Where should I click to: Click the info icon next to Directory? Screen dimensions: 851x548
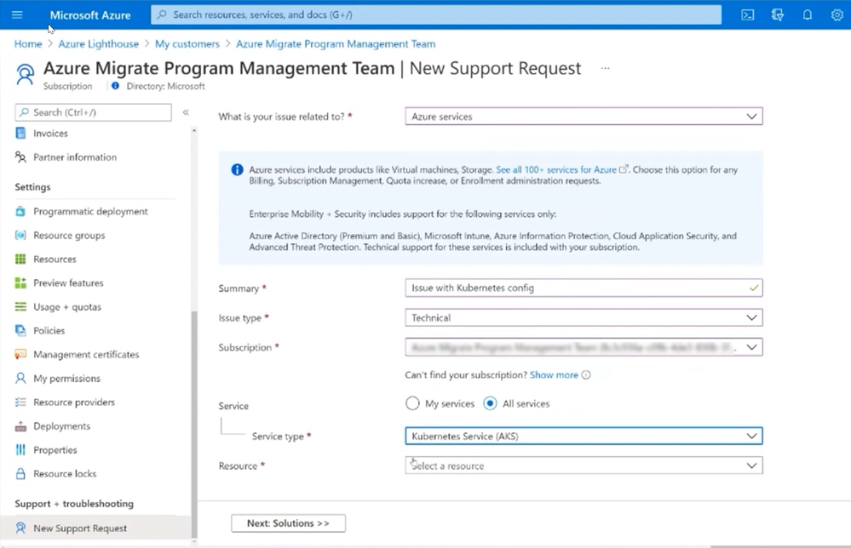[115, 86]
